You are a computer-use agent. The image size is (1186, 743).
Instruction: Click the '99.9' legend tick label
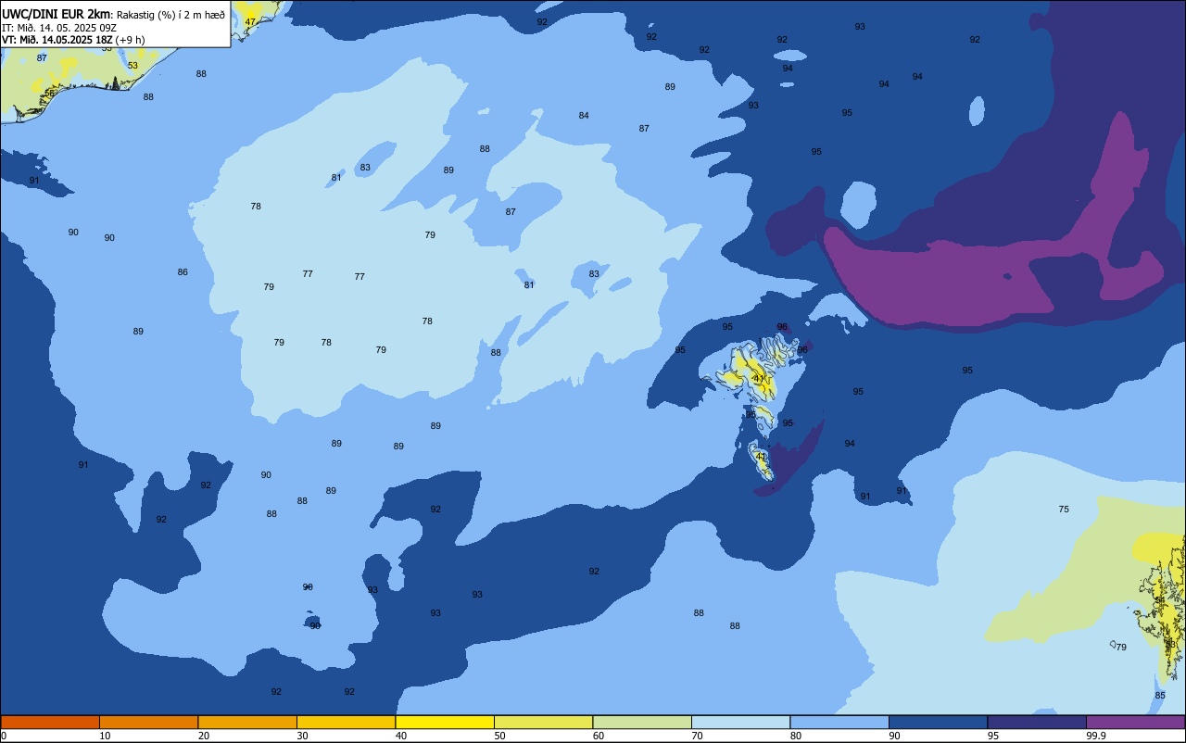[1096, 736]
